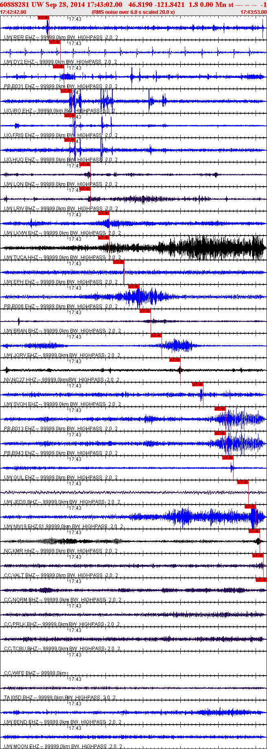Select the CC PRLK BHZ trace label

(62, 624)
